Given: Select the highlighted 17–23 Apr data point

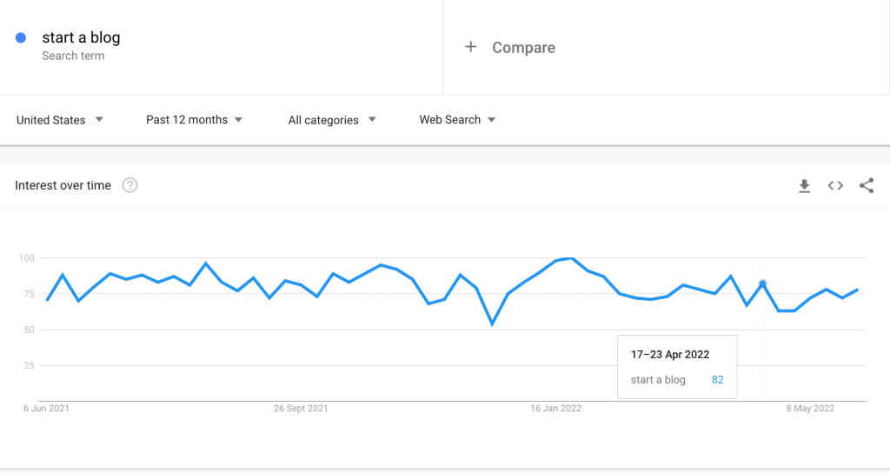Looking at the screenshot, I should click(x=762, y=283).
